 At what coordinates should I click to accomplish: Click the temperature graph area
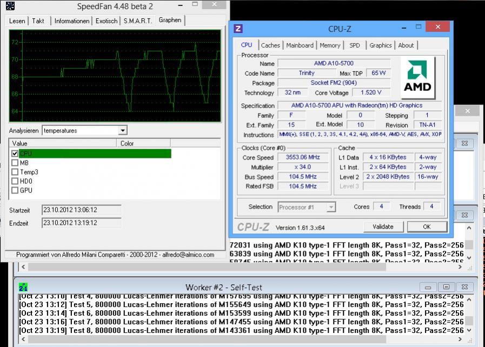click(115, 76)
